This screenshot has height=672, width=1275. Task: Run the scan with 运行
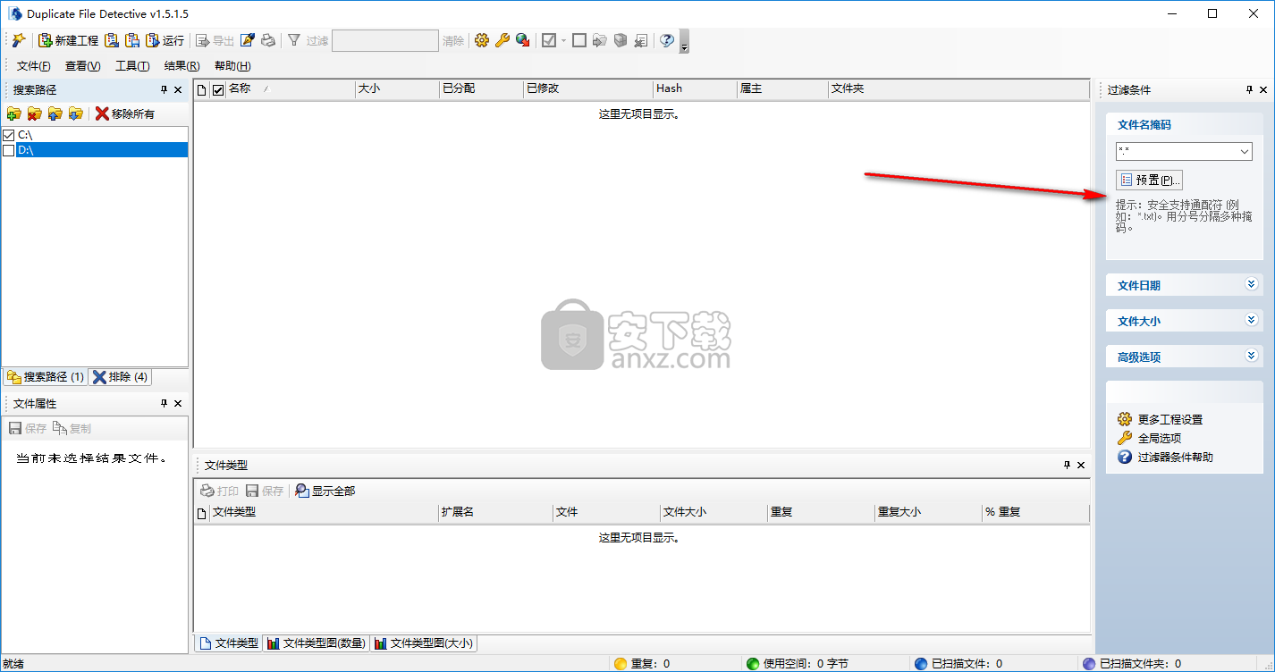pyautogui.click(x=165, y=40)
